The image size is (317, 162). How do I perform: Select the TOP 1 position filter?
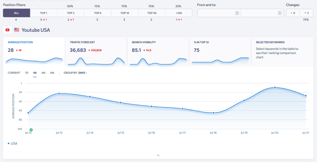[x=43, y=13]
